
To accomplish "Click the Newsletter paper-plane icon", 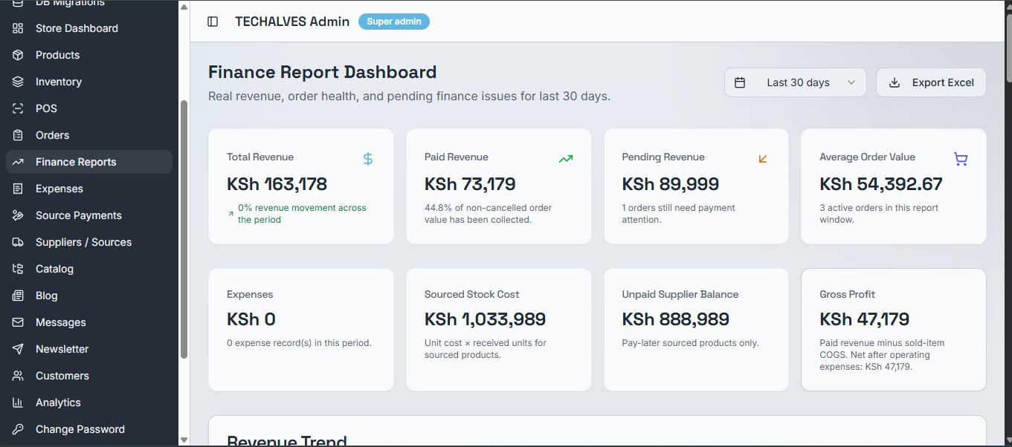I will coord(19,349).
